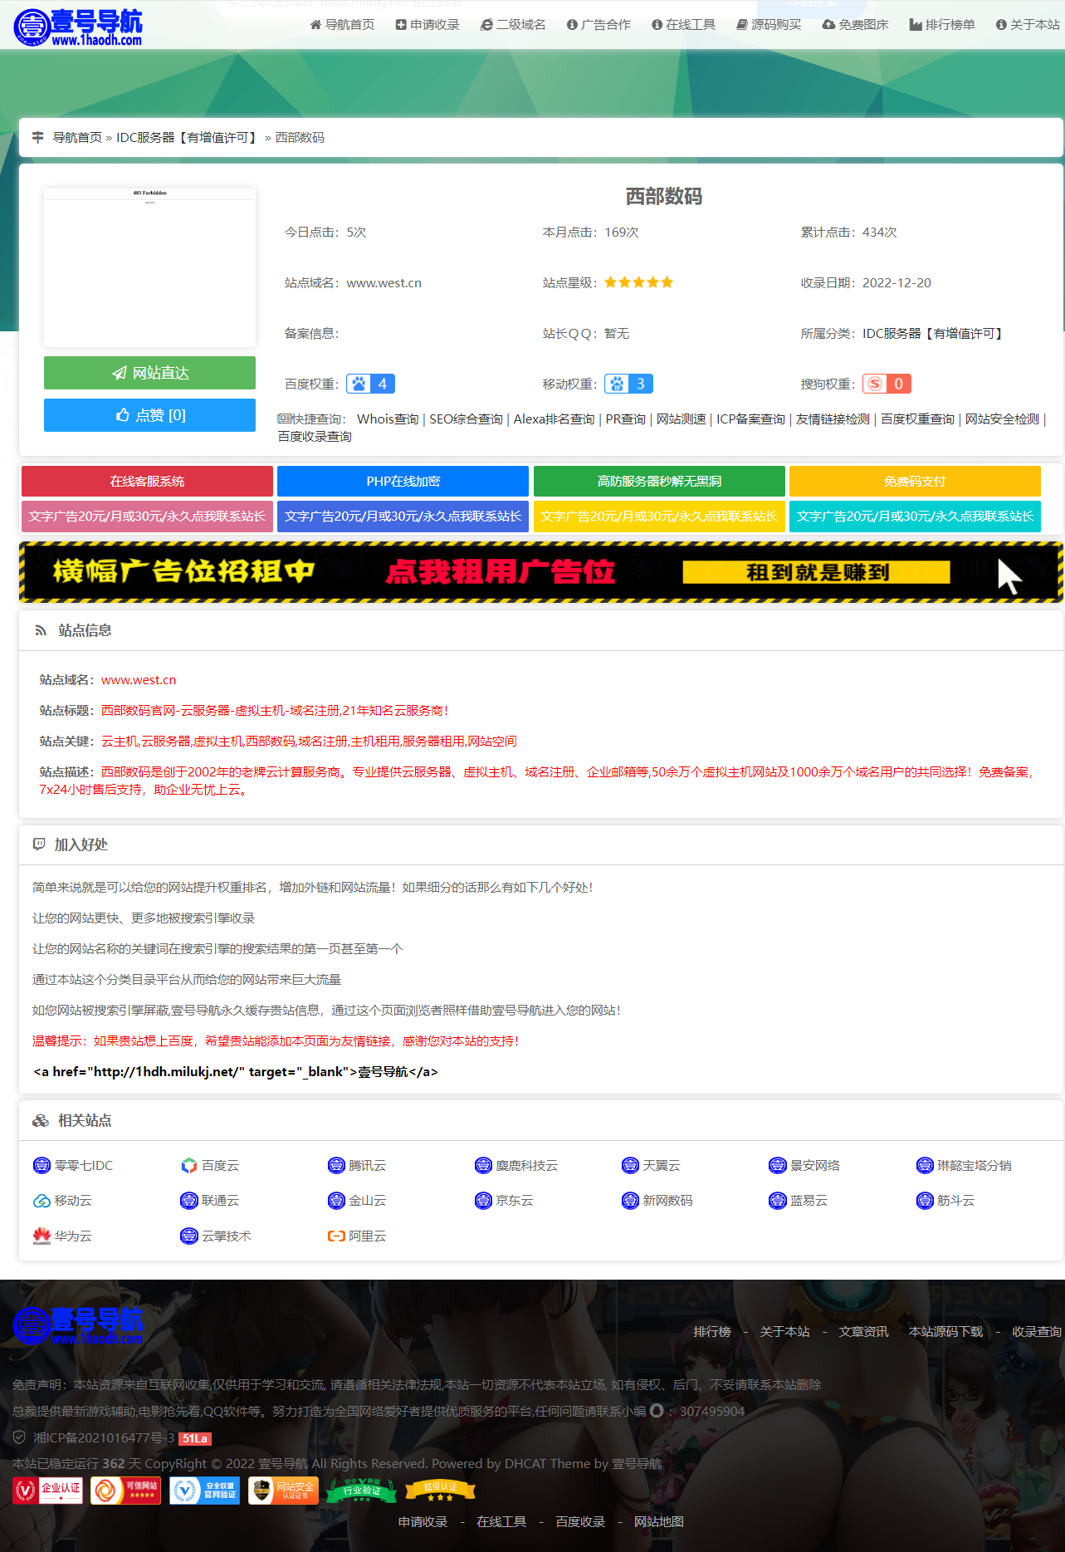Open 网站安全检测 link
The width and height of the screenshot is (1065, 1552).
(1002, 419)
